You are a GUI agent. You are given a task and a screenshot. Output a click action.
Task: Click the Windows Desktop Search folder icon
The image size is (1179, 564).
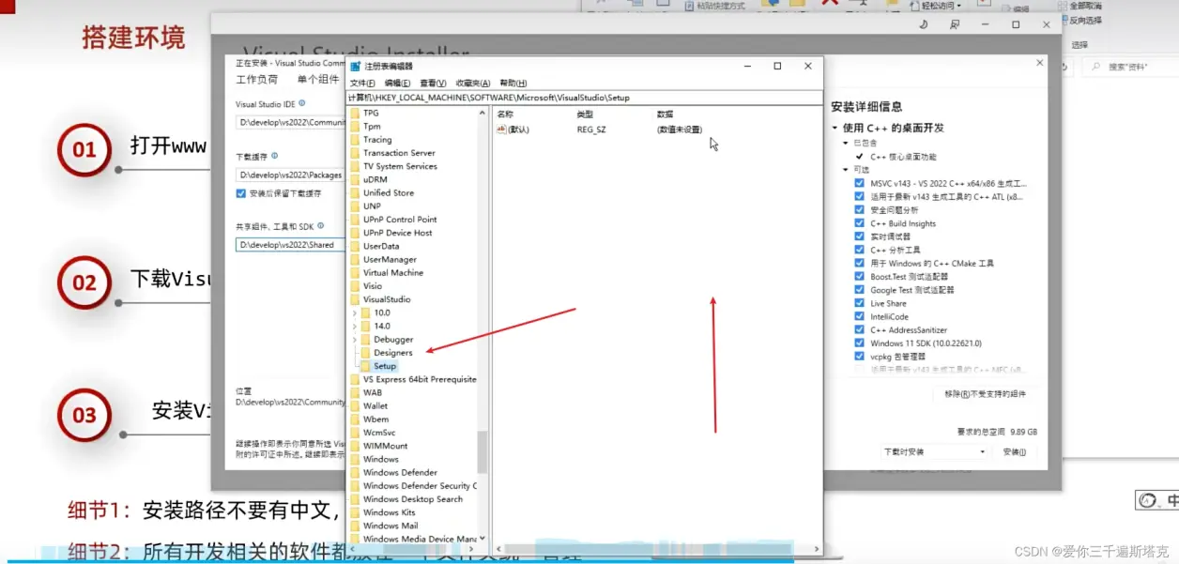click(355, 499)
